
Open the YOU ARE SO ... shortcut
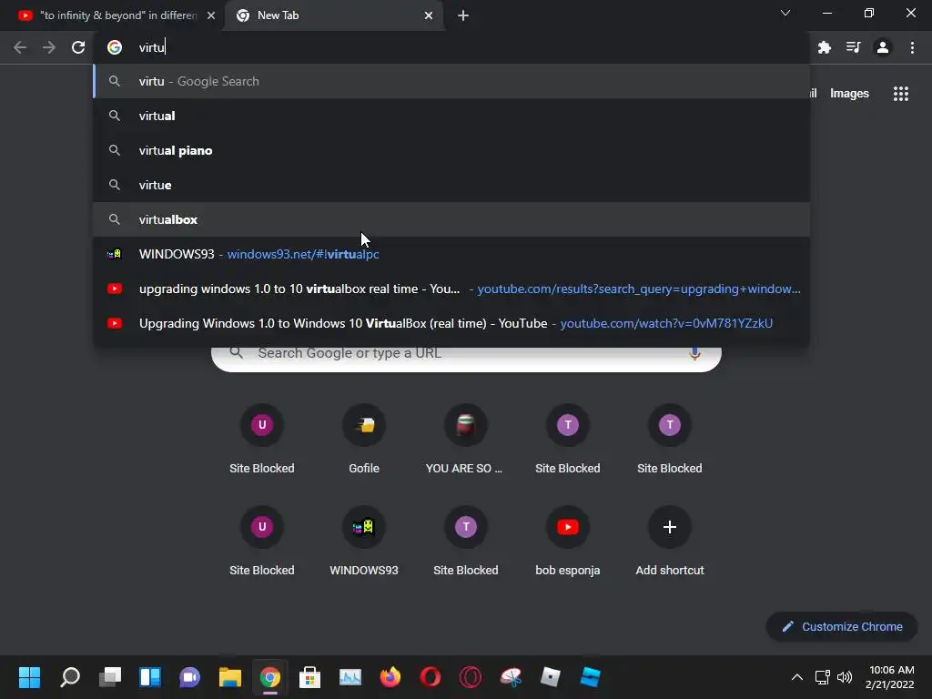(465, 440)
